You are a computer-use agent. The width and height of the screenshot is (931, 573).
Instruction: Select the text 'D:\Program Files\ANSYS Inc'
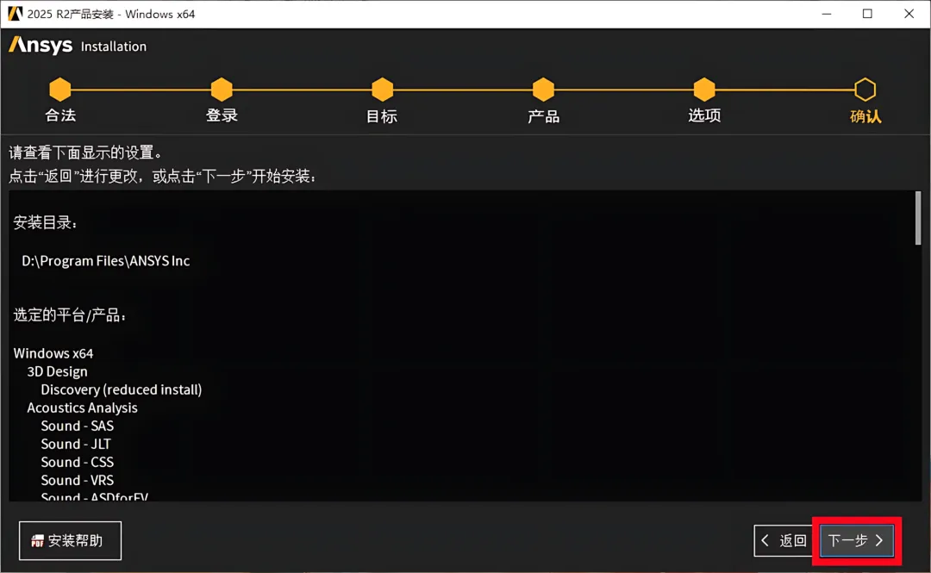[106, 261]
